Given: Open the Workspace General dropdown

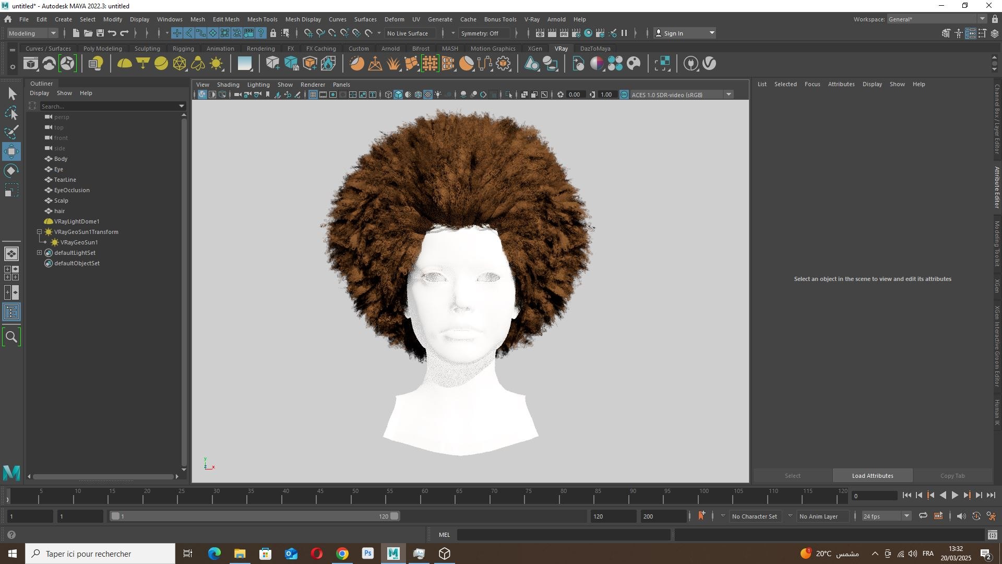Looking at the screenshot, I should click(936, 19).
